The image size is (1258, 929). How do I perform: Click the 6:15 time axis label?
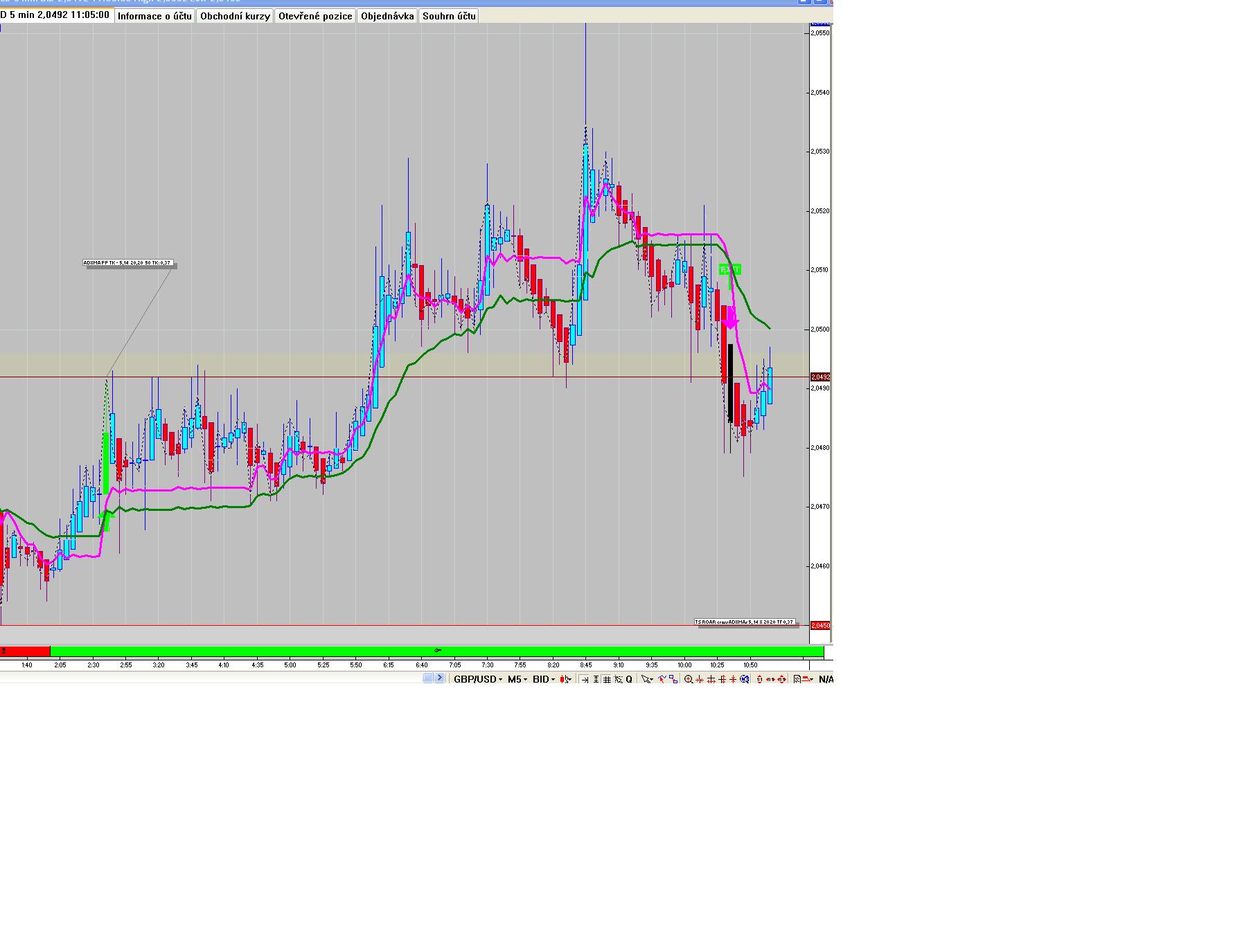tap(388, 665)
